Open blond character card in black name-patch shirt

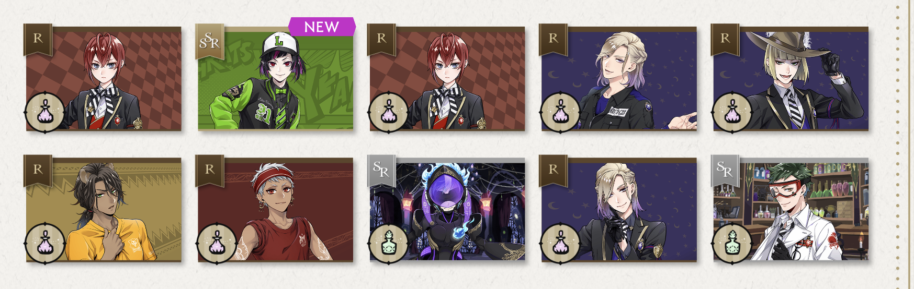(x=619, y=78)
